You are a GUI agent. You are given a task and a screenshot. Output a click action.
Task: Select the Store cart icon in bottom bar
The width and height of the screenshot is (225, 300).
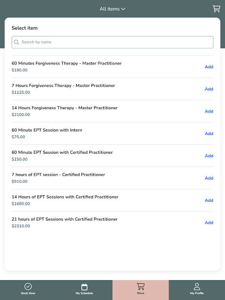point(141,287)
